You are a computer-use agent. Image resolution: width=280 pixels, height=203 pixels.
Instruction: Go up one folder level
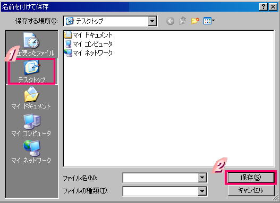pyautogui.click(x=182, y=21)
